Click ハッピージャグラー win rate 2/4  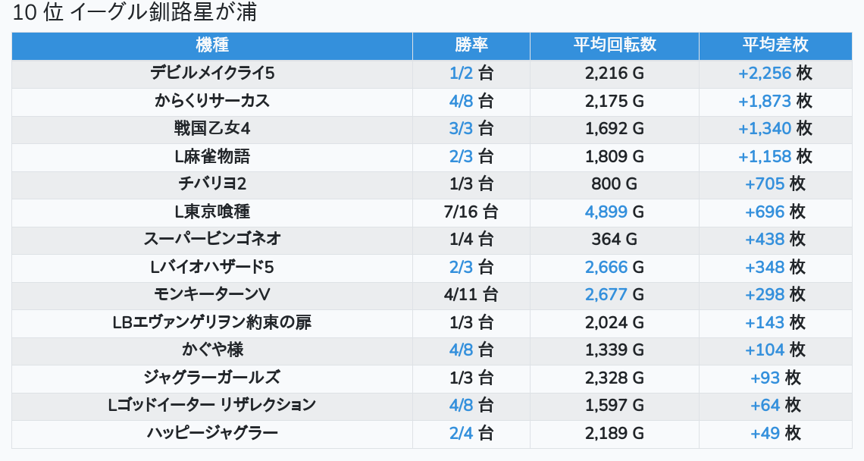[x=461, y=433]
